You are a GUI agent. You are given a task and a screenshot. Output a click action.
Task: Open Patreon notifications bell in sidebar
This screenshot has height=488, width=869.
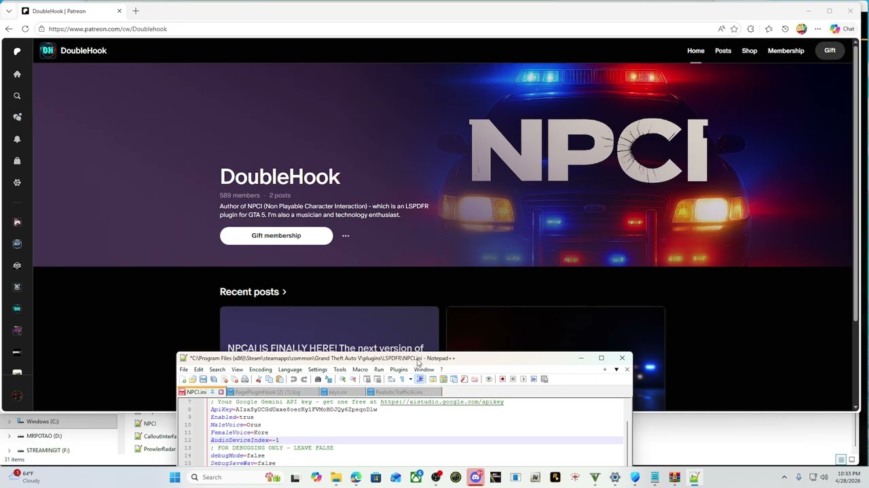point(17,139)
